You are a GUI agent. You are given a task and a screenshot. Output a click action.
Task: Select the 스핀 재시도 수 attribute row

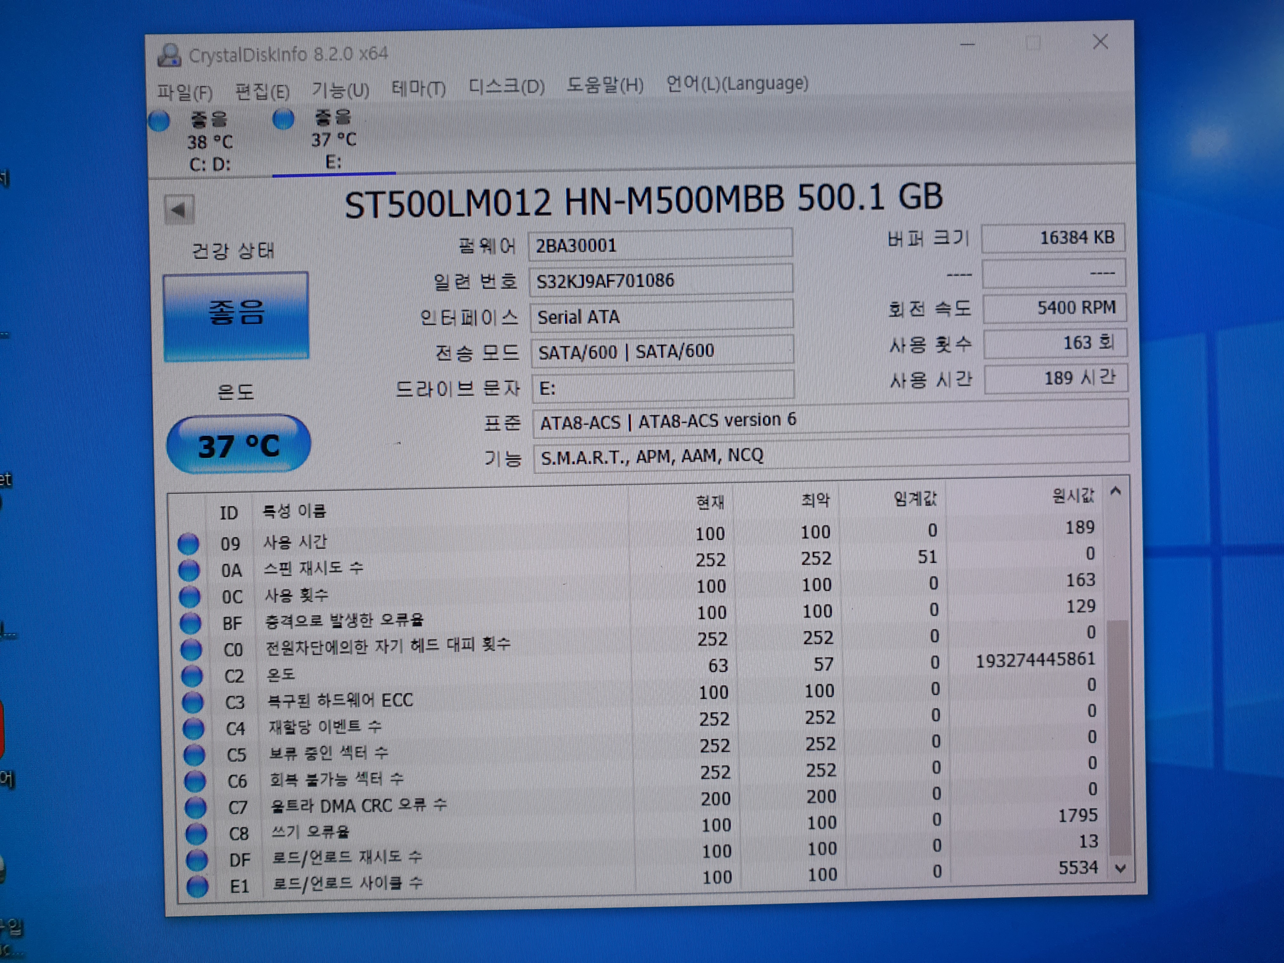(638, 564)
